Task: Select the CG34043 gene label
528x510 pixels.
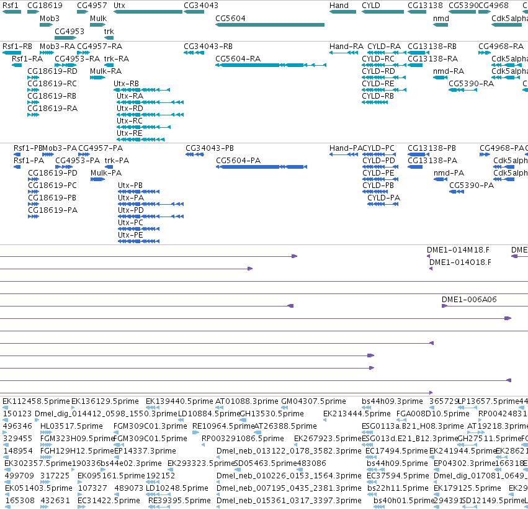Action: 201,6
